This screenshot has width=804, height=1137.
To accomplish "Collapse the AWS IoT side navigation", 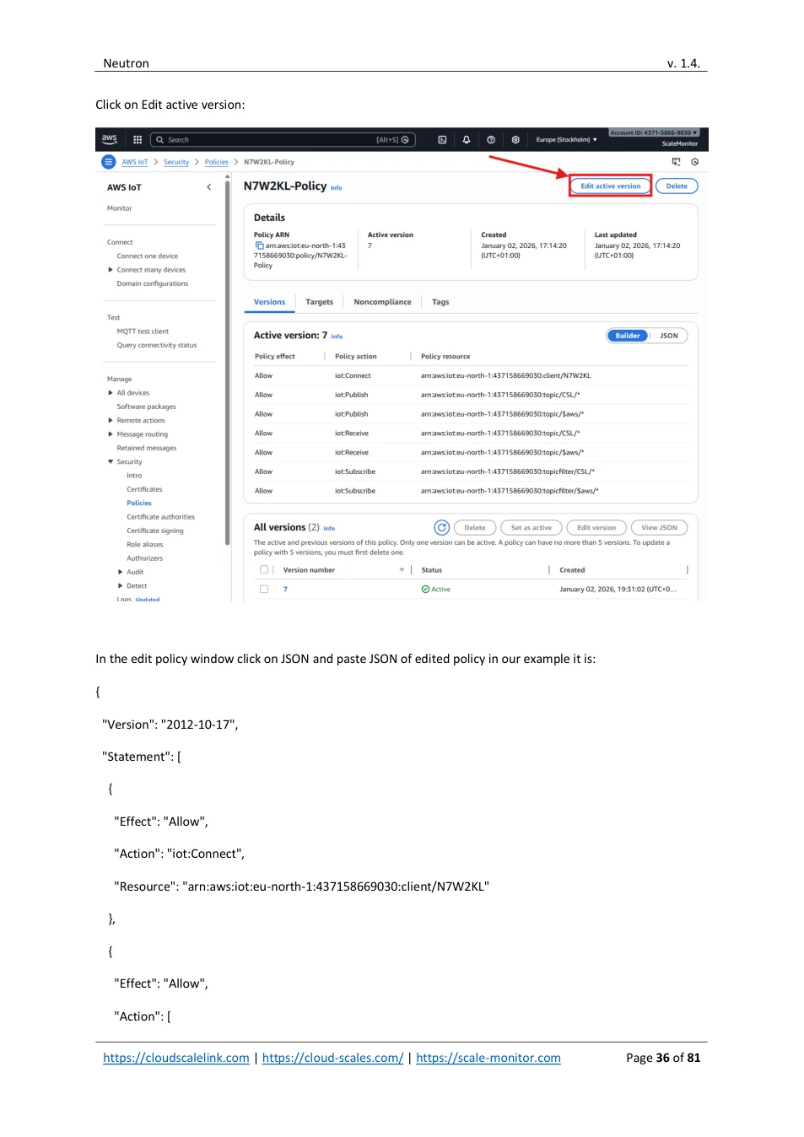I will pos(209,187).
